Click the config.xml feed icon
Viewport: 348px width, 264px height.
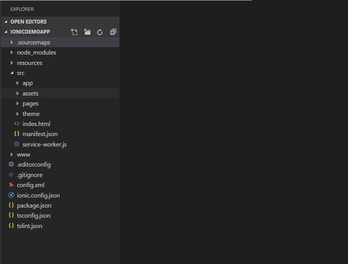coord(11,185)
